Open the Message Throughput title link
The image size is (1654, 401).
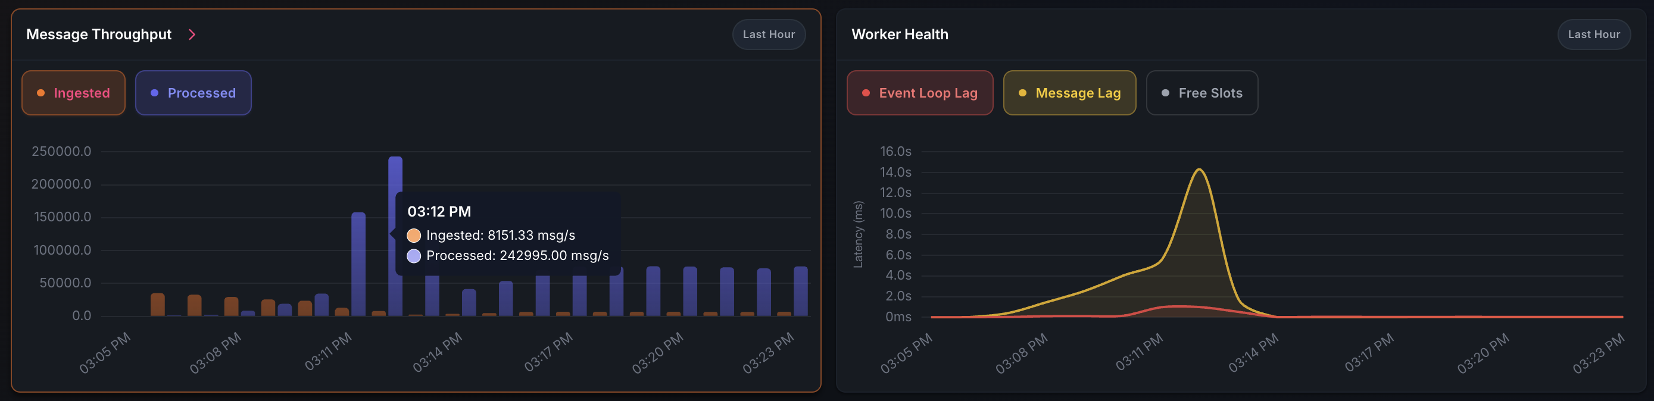pyautogui.click(x=99, y=35)
